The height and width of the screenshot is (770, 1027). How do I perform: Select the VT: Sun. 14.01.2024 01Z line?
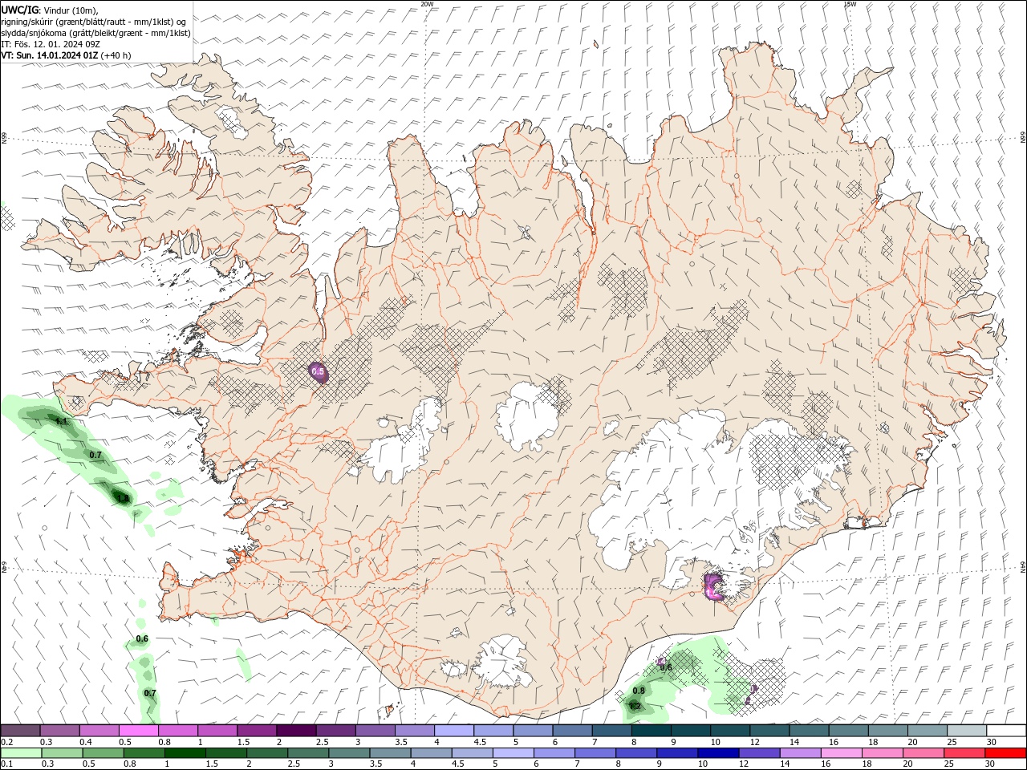coord(50,55)
